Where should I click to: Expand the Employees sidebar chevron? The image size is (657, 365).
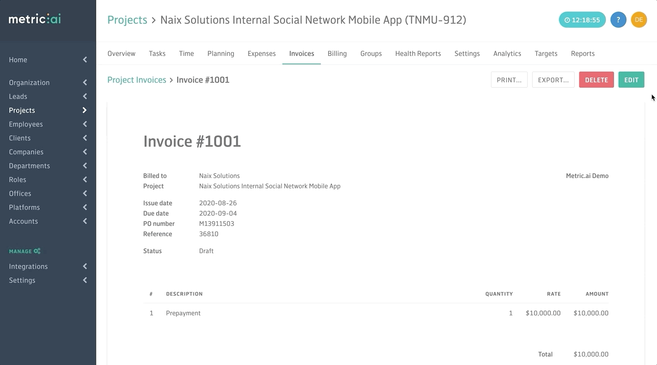pyautogui.click(x=85, y=124)
